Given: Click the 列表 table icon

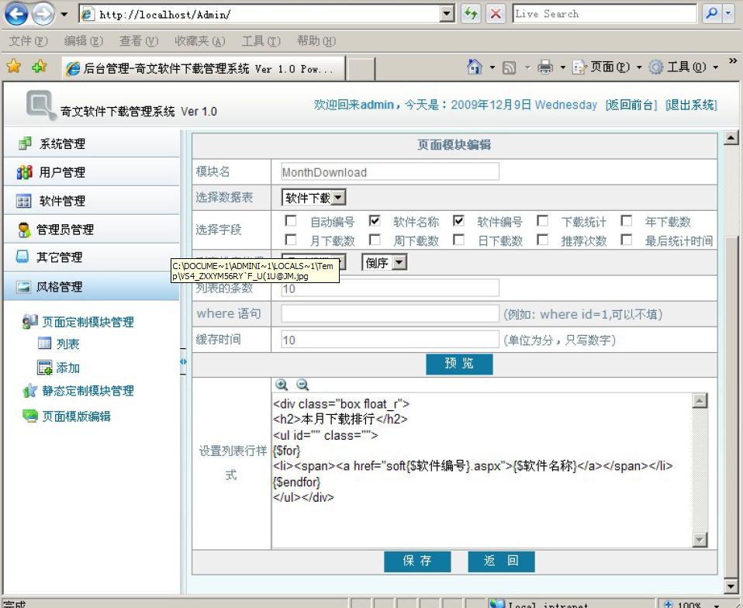Looking at the screenshot, I should (44, 343).
